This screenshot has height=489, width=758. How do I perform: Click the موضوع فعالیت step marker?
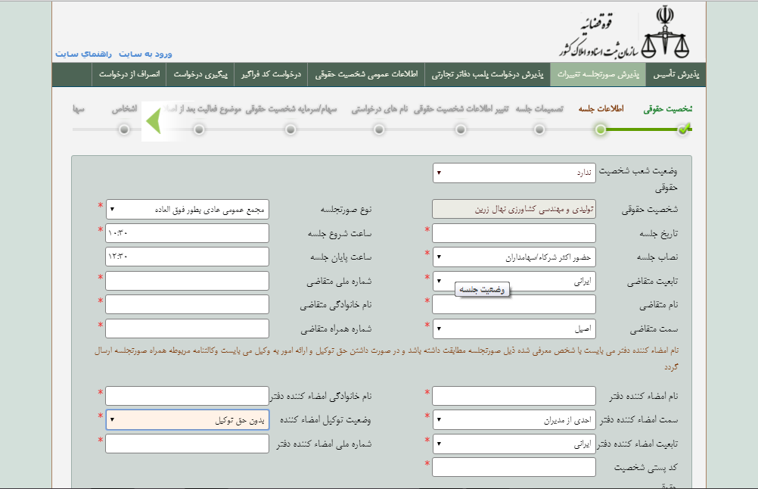click(199, 129)
